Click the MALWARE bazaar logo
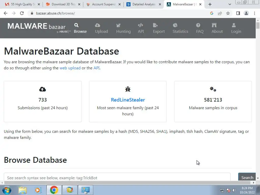 tap(39, 27)
